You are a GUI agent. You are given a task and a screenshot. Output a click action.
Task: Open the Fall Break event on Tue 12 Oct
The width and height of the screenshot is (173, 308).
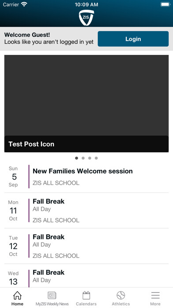[x=86, y=246]
